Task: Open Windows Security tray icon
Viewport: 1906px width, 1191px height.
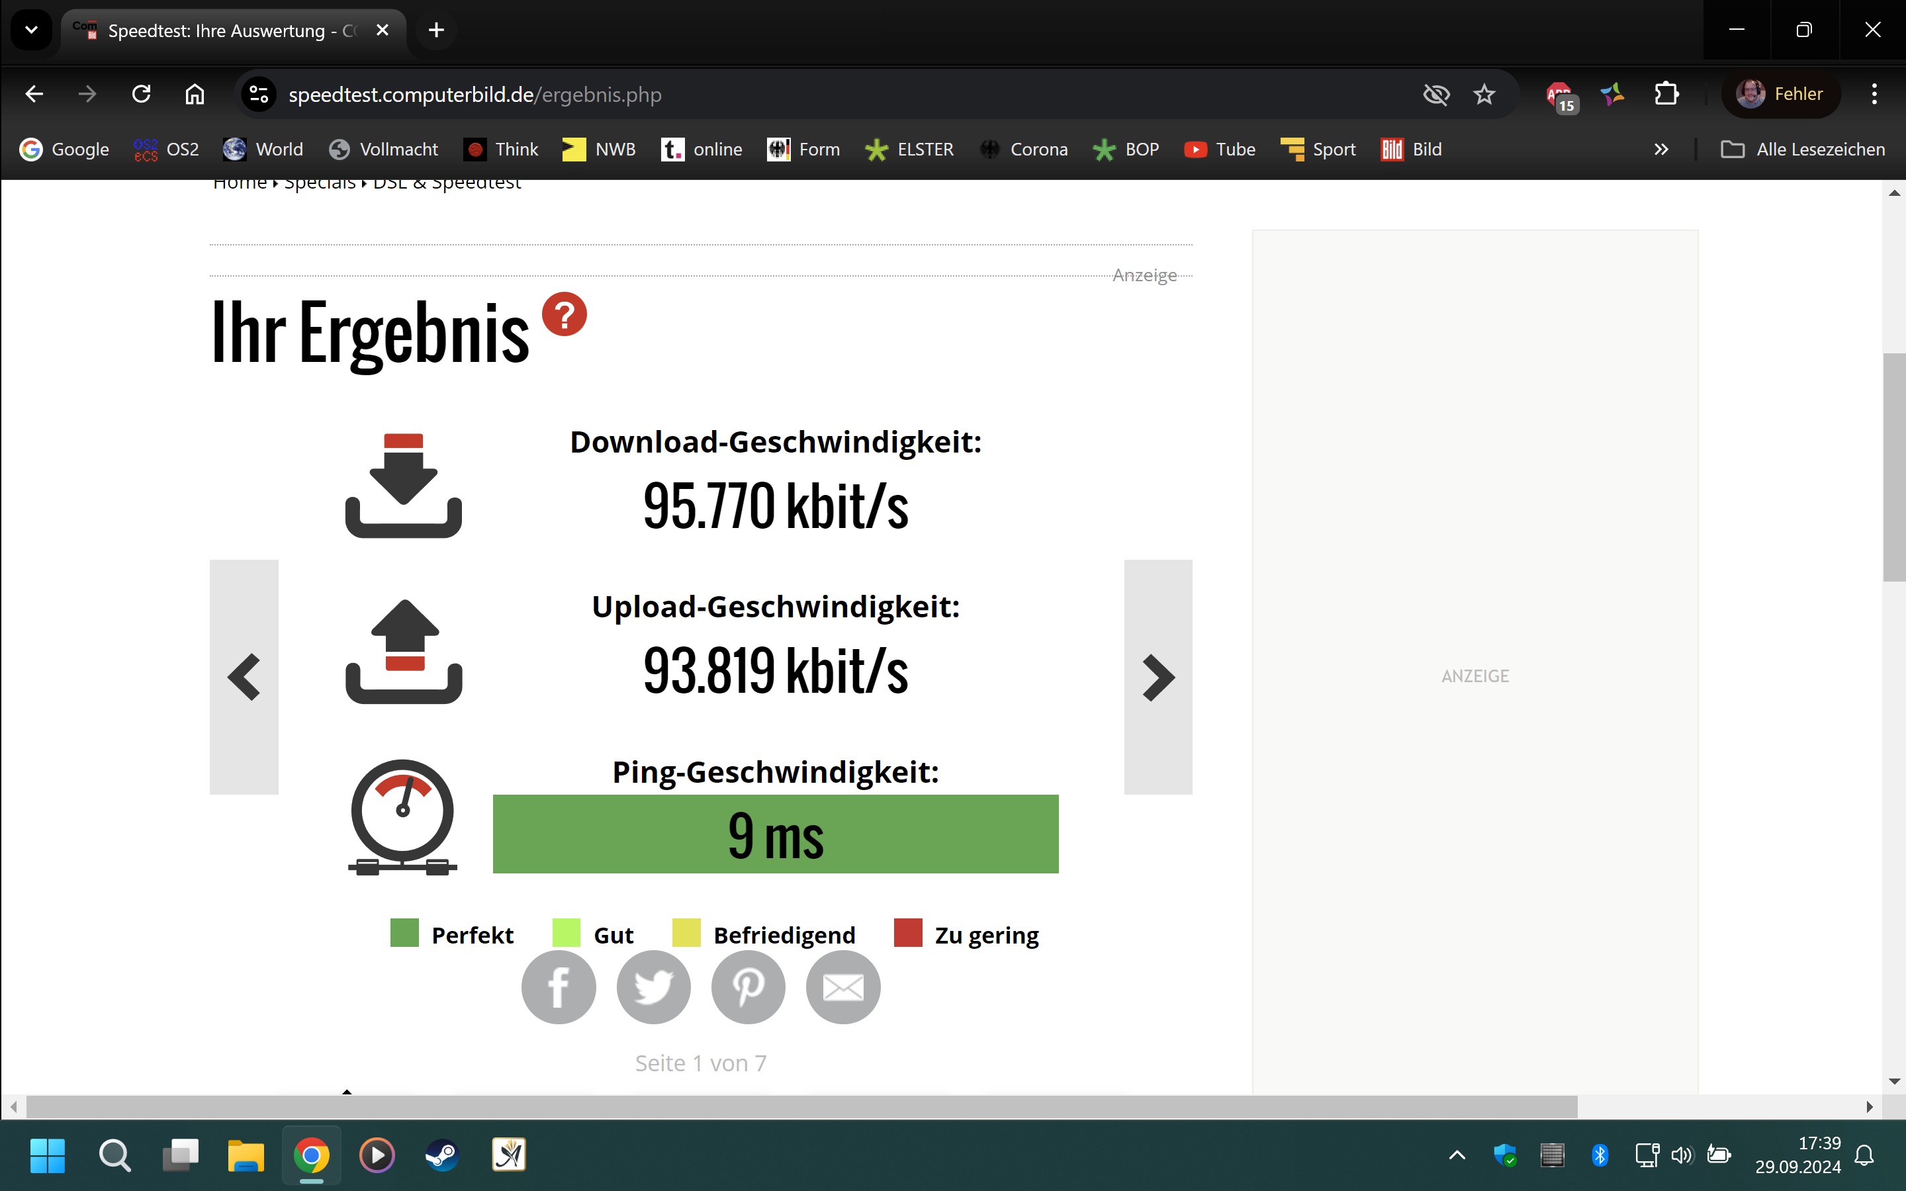Action: click(x=1504, y=1155)
